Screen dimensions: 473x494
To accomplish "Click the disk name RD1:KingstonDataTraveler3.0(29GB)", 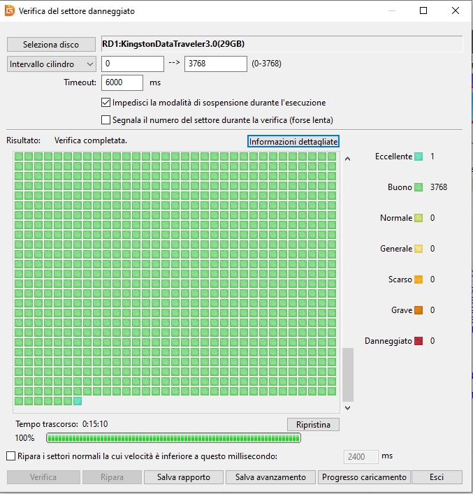I will pyautogui.click(x=173, y=44).
